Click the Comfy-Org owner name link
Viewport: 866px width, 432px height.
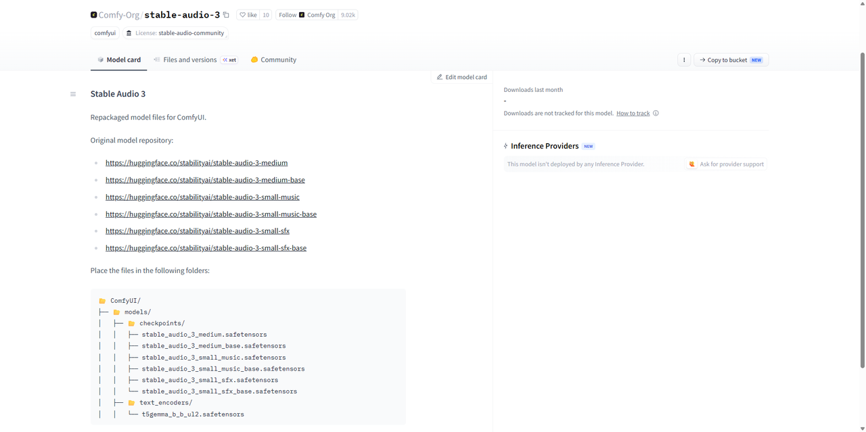coord(119,15)
